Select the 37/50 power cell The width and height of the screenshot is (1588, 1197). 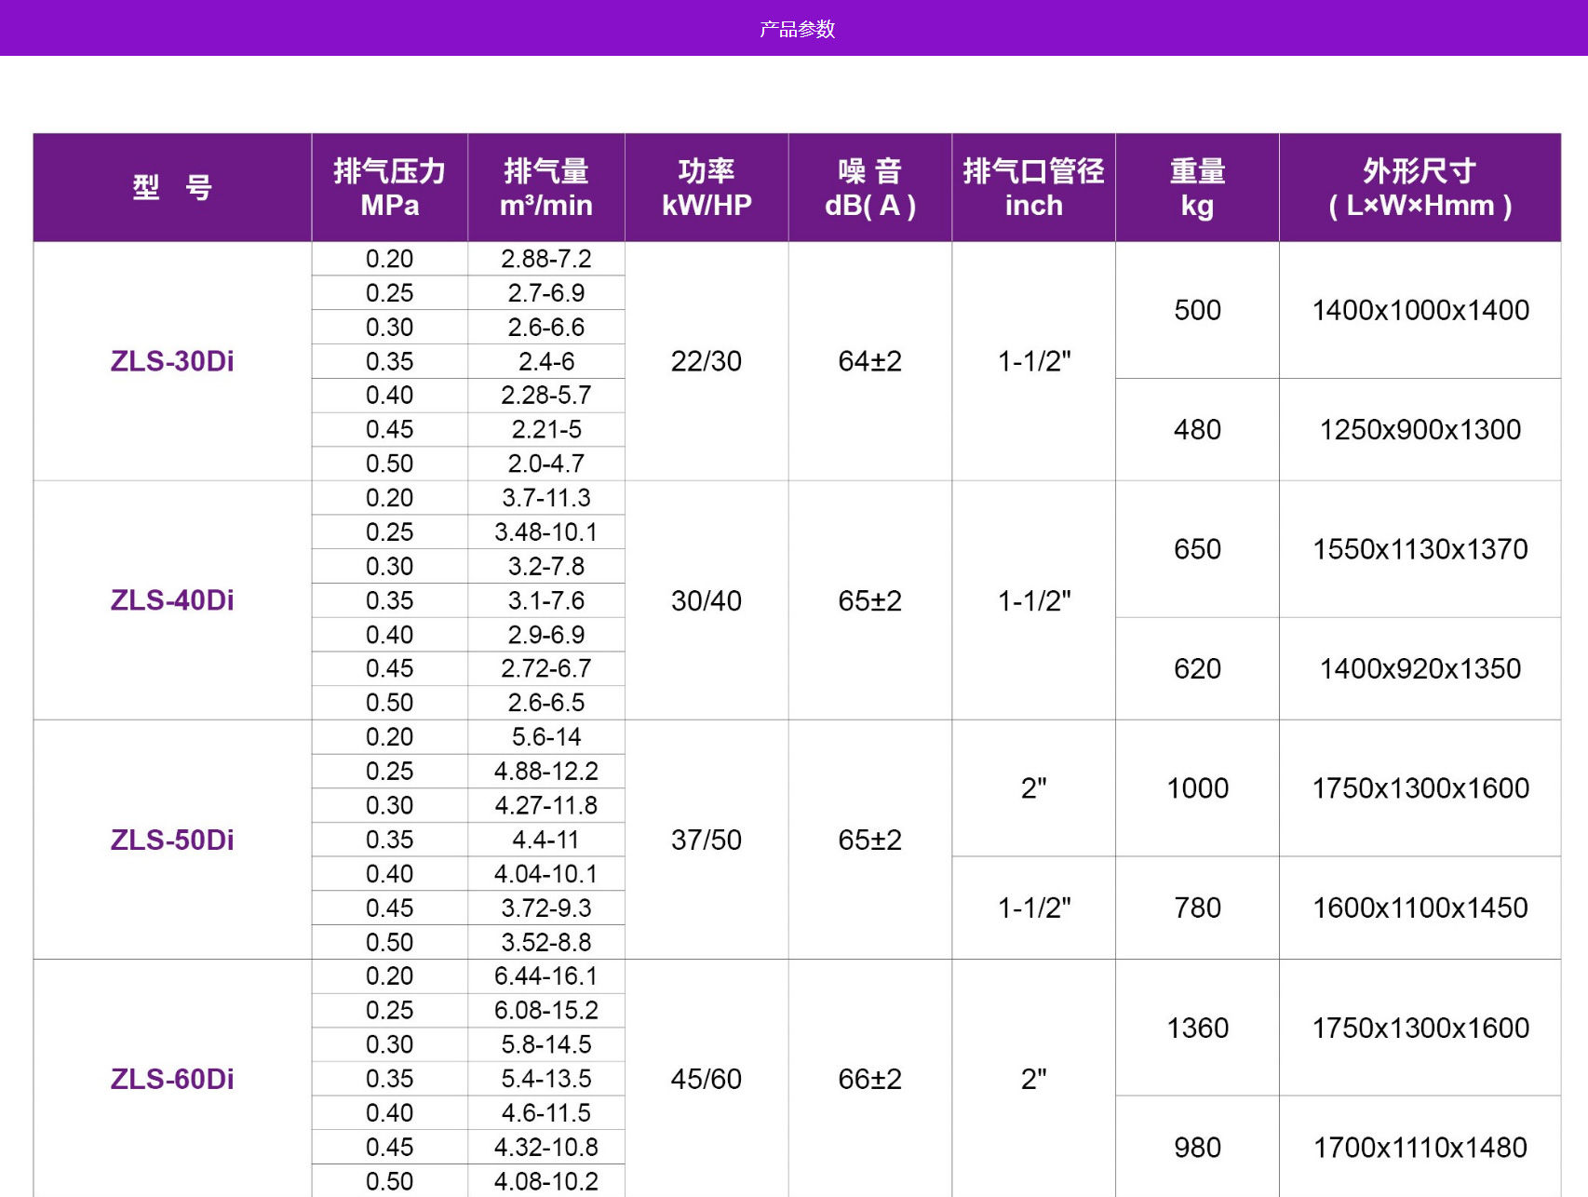point(707,840)
